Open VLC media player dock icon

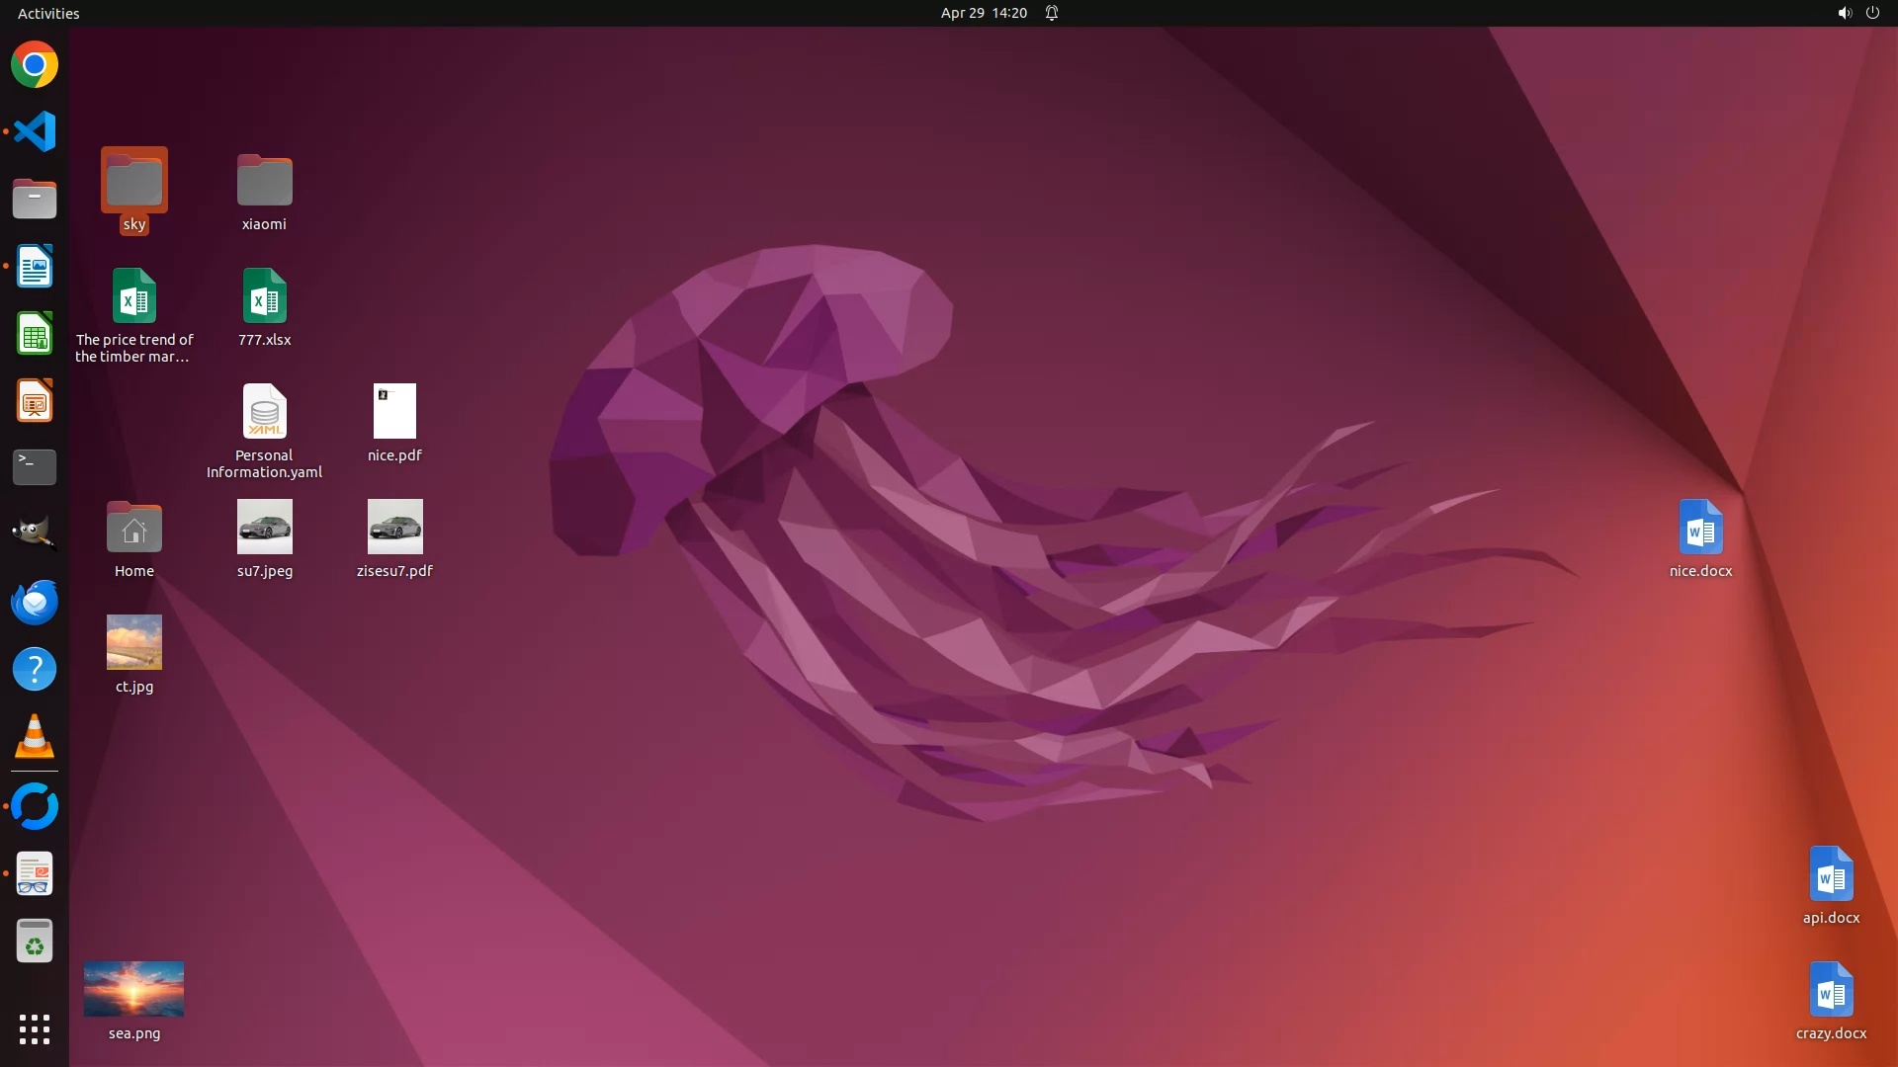click(x=35, y=737)
